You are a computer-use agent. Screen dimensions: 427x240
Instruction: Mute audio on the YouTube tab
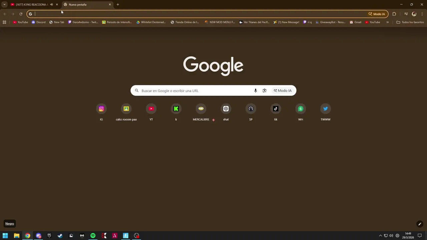[51, 4]
